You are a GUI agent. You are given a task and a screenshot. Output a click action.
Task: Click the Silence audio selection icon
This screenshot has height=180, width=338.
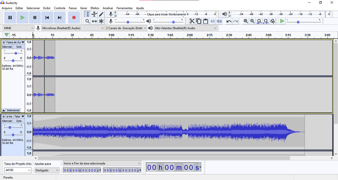click(x=220, y=21)
